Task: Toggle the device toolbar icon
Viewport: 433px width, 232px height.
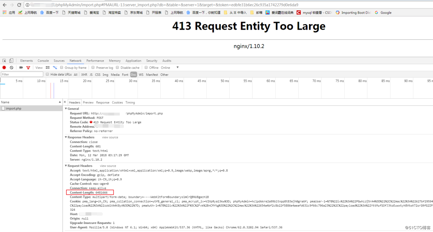Action: pos(11,61)
